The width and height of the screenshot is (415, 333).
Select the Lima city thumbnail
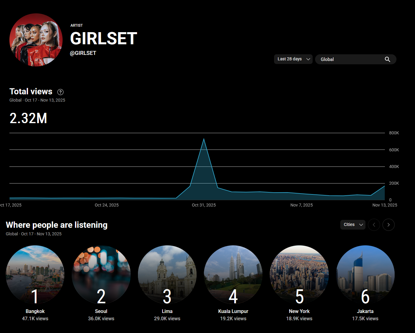(x=167, y=274)
